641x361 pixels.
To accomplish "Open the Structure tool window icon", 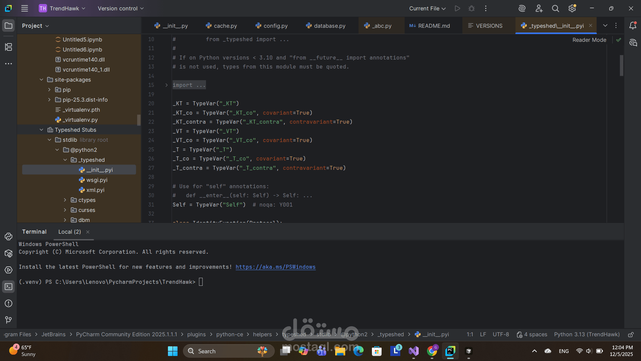I will point(8,47).
